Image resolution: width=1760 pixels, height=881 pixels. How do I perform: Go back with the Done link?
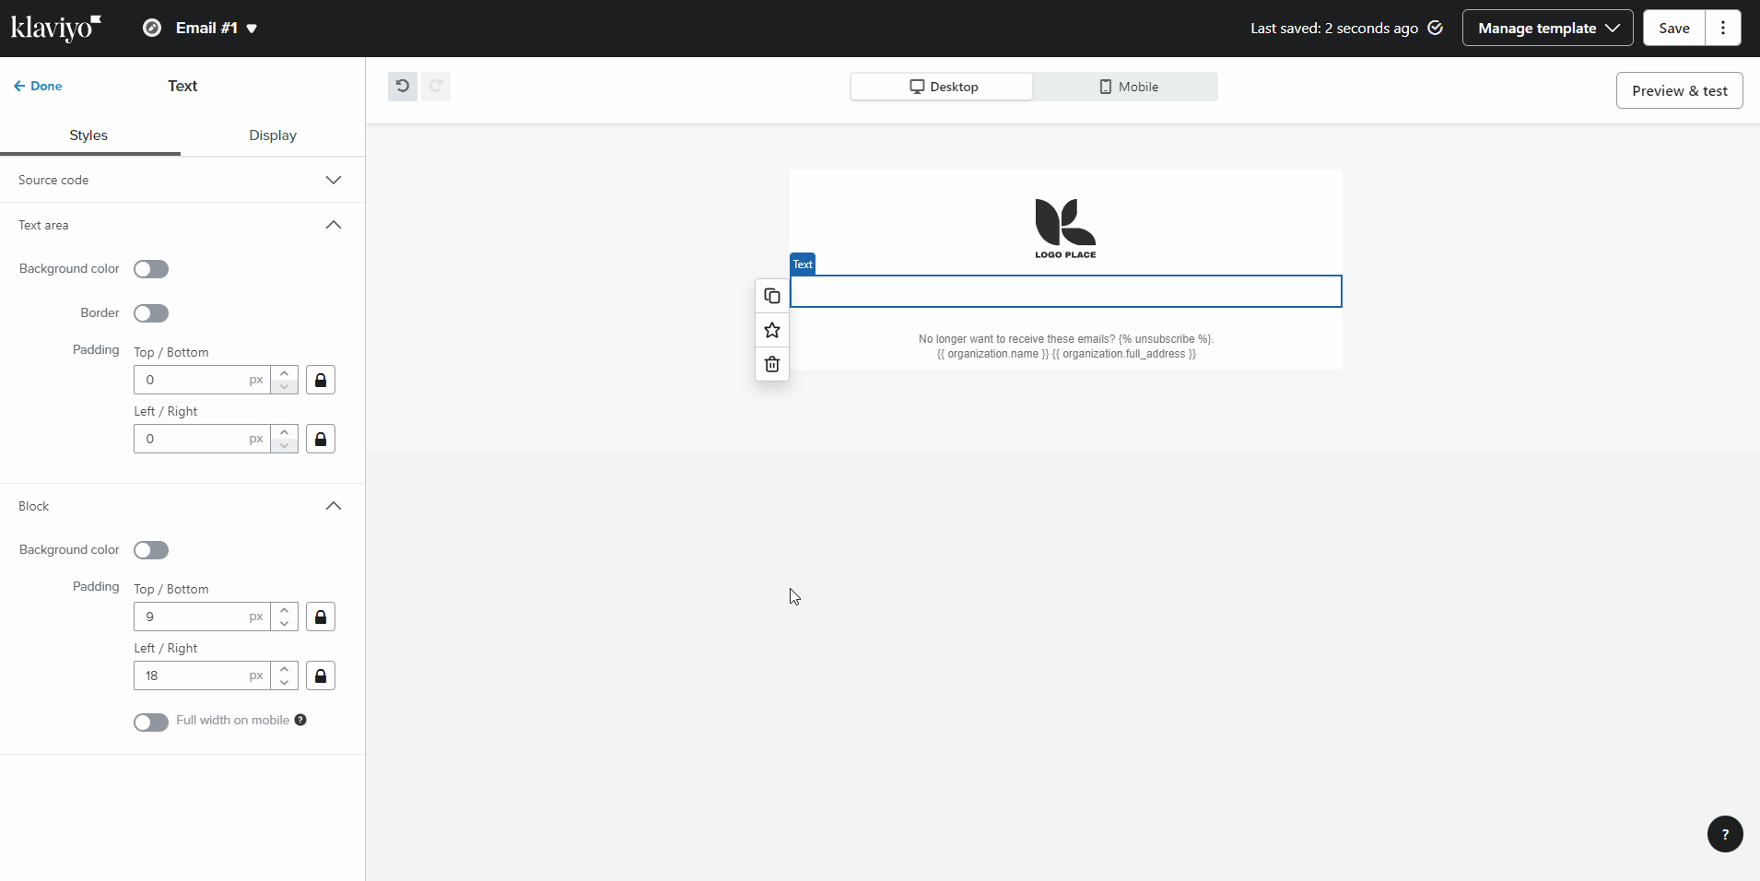[x=38, y=86]
